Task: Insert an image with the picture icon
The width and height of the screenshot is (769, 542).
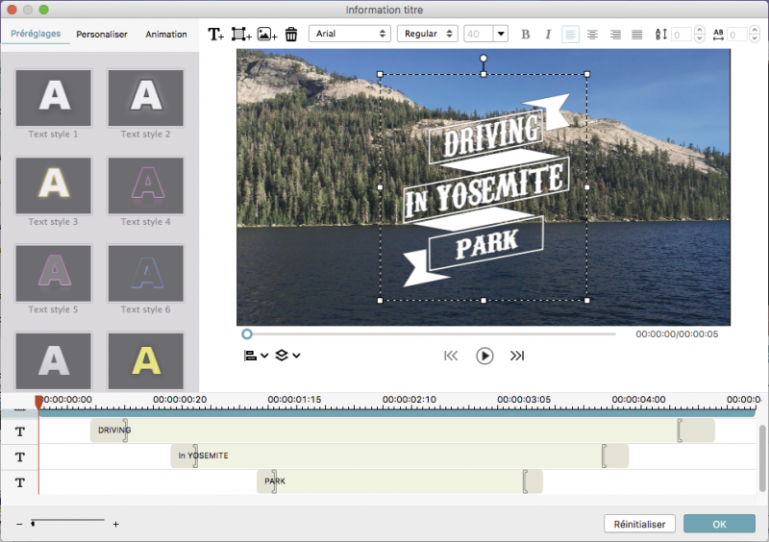Action: click(267, 34)
